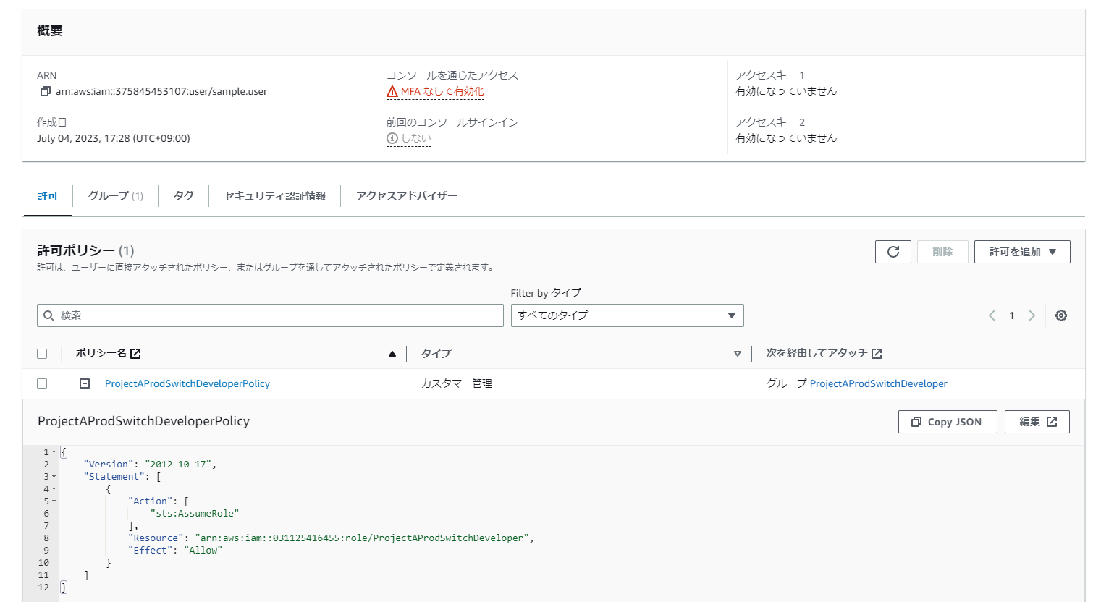Open ProjectAProdSwitchDeveloper group link
Screen dimensions: 1101x602
click(878, 383)
